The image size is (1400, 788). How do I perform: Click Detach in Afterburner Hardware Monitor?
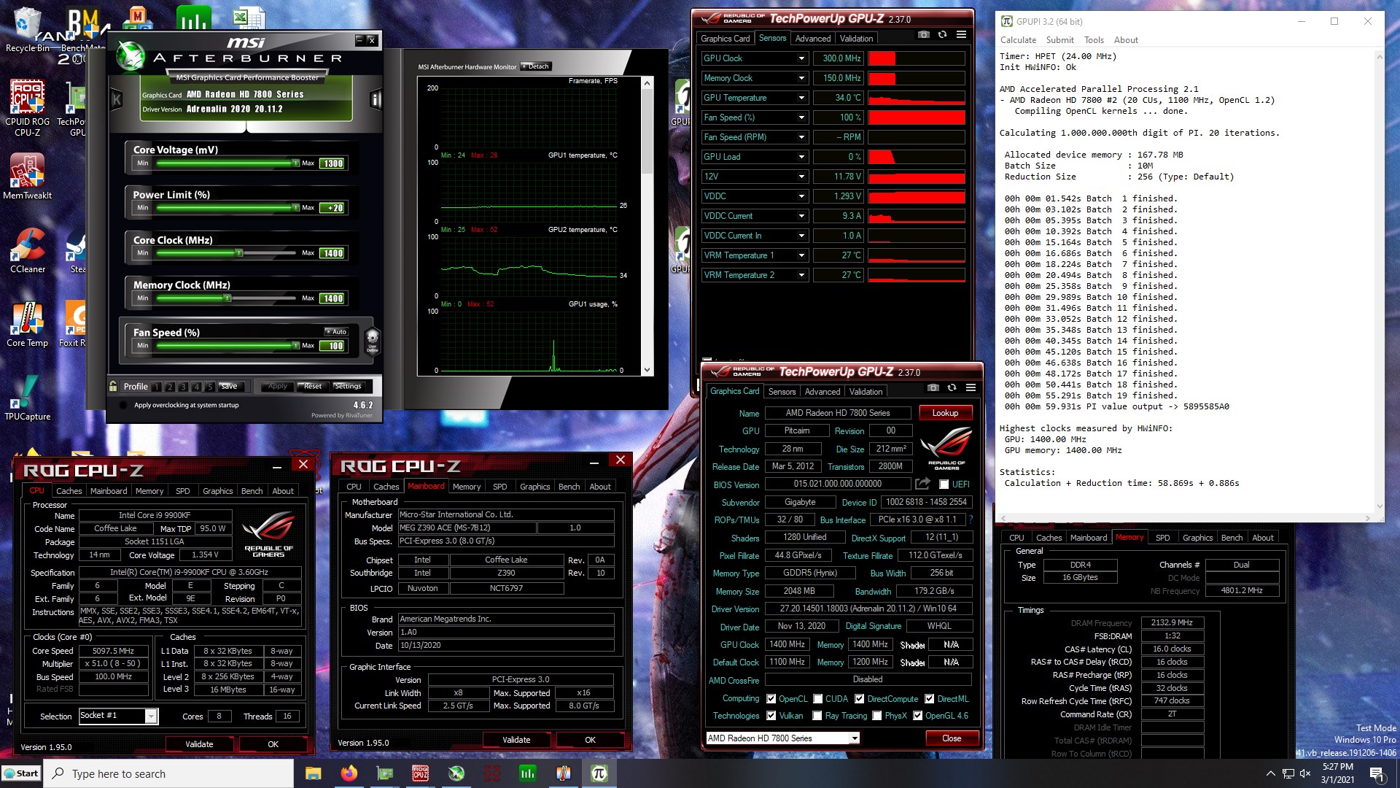[x=536, y=66]
